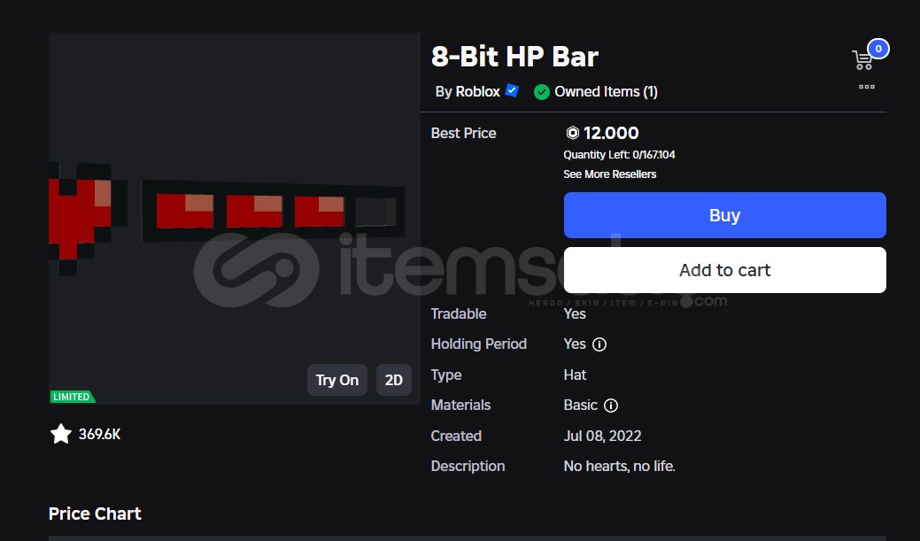Click the Robux currency icon beside 12.000

[x=573, y=133]
